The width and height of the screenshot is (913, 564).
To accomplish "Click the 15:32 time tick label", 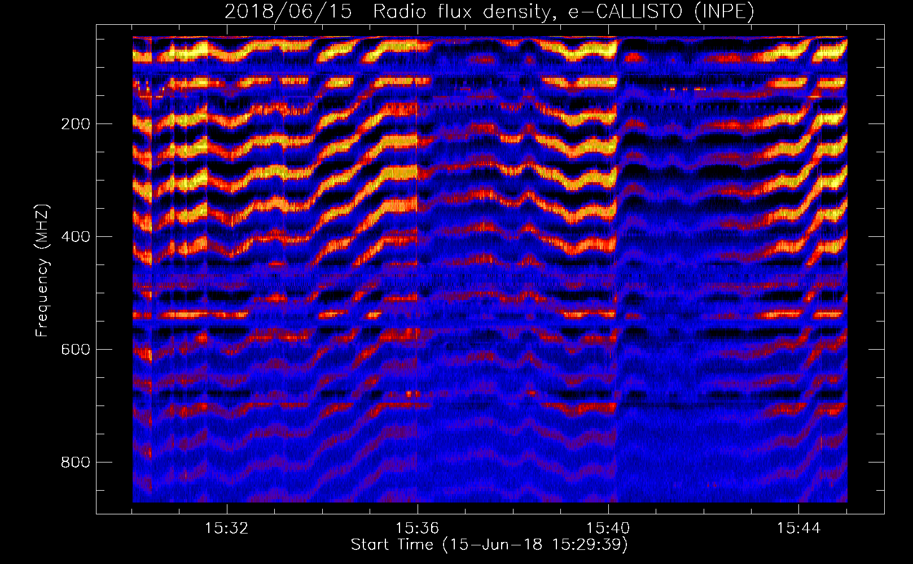I will 226,528.
